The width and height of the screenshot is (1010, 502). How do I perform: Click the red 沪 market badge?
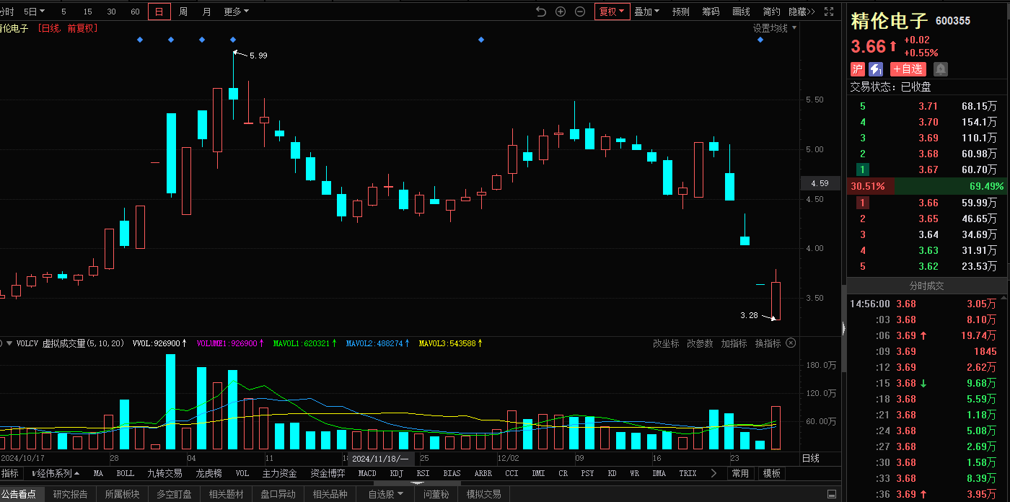click(x=857, y=69)
